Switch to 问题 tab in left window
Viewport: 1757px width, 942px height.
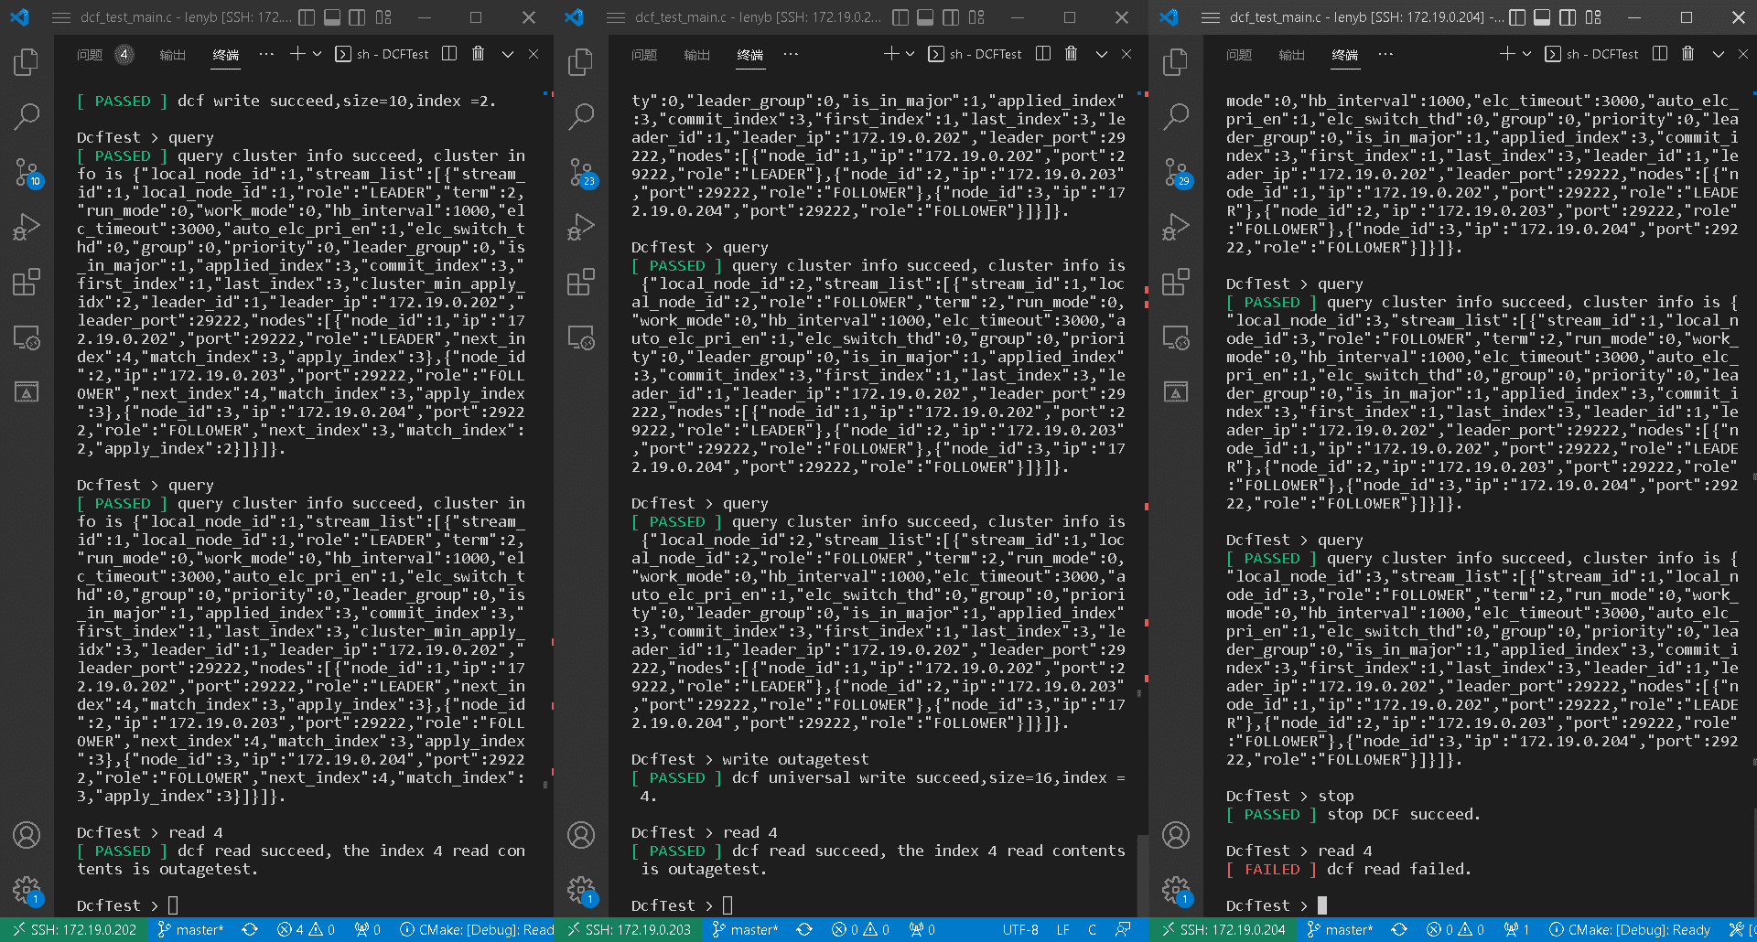(x=90, y=55)
